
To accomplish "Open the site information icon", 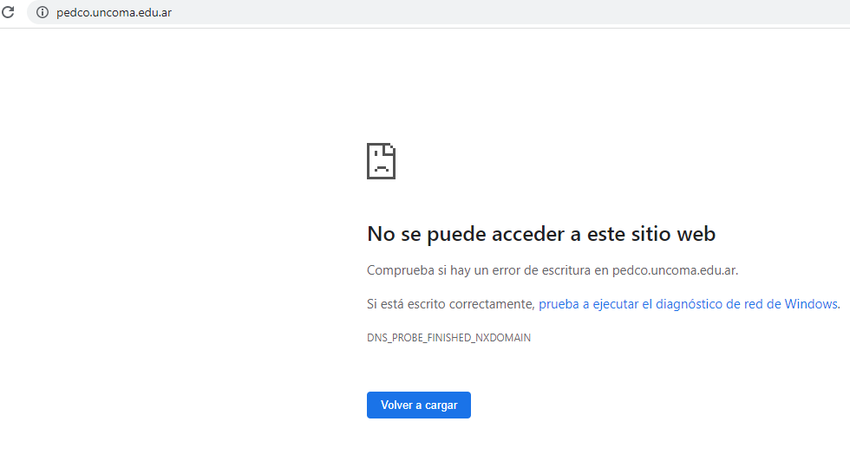I will pos(42,12).
